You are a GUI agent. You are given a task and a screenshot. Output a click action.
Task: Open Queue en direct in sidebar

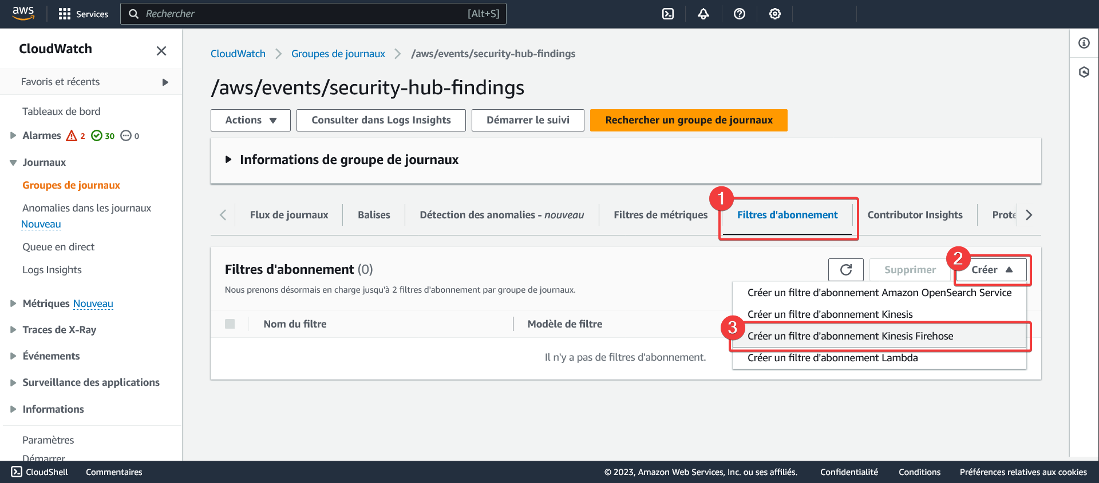click(58, 247)
